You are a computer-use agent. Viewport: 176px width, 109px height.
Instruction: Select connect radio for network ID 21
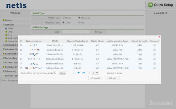point(154,50)
